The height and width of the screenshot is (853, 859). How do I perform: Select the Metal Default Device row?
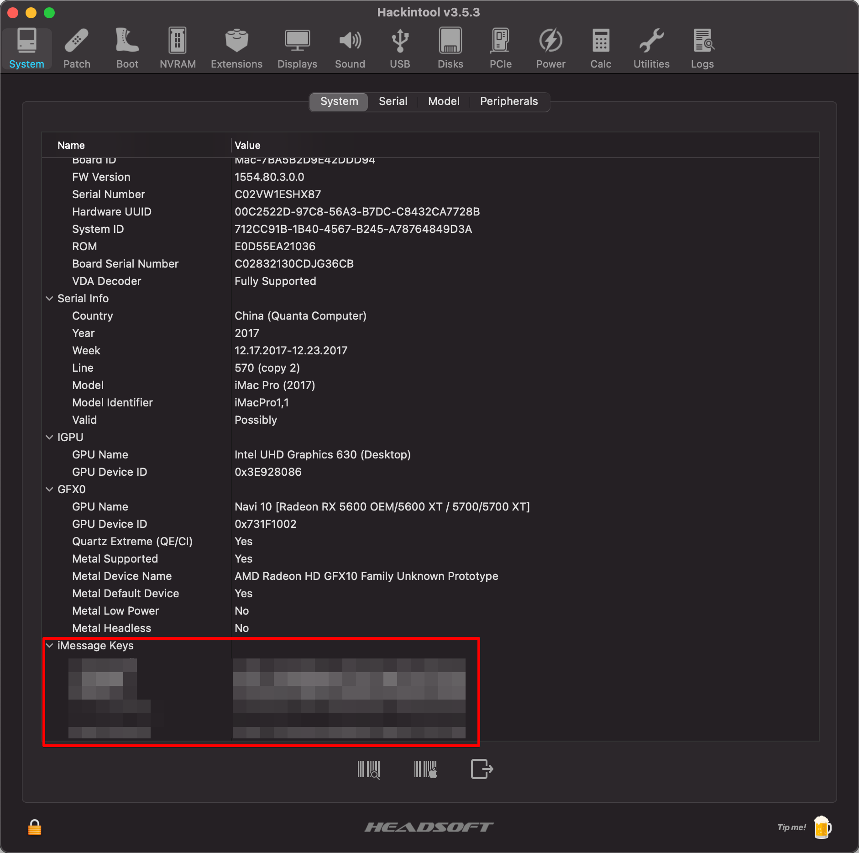tap(430, 594)
